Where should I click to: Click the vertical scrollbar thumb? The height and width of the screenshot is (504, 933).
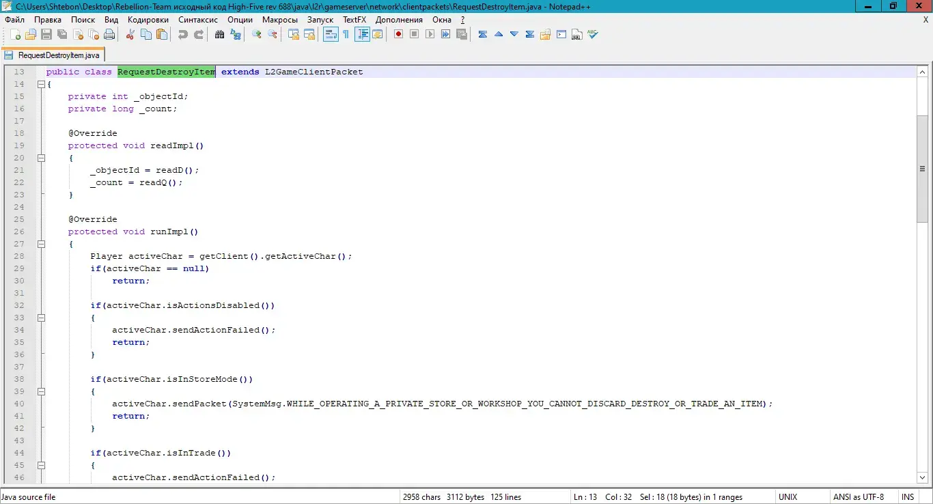tap(922, 169)
